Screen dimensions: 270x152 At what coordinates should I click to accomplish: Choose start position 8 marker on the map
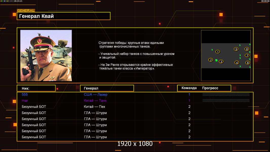247,63
